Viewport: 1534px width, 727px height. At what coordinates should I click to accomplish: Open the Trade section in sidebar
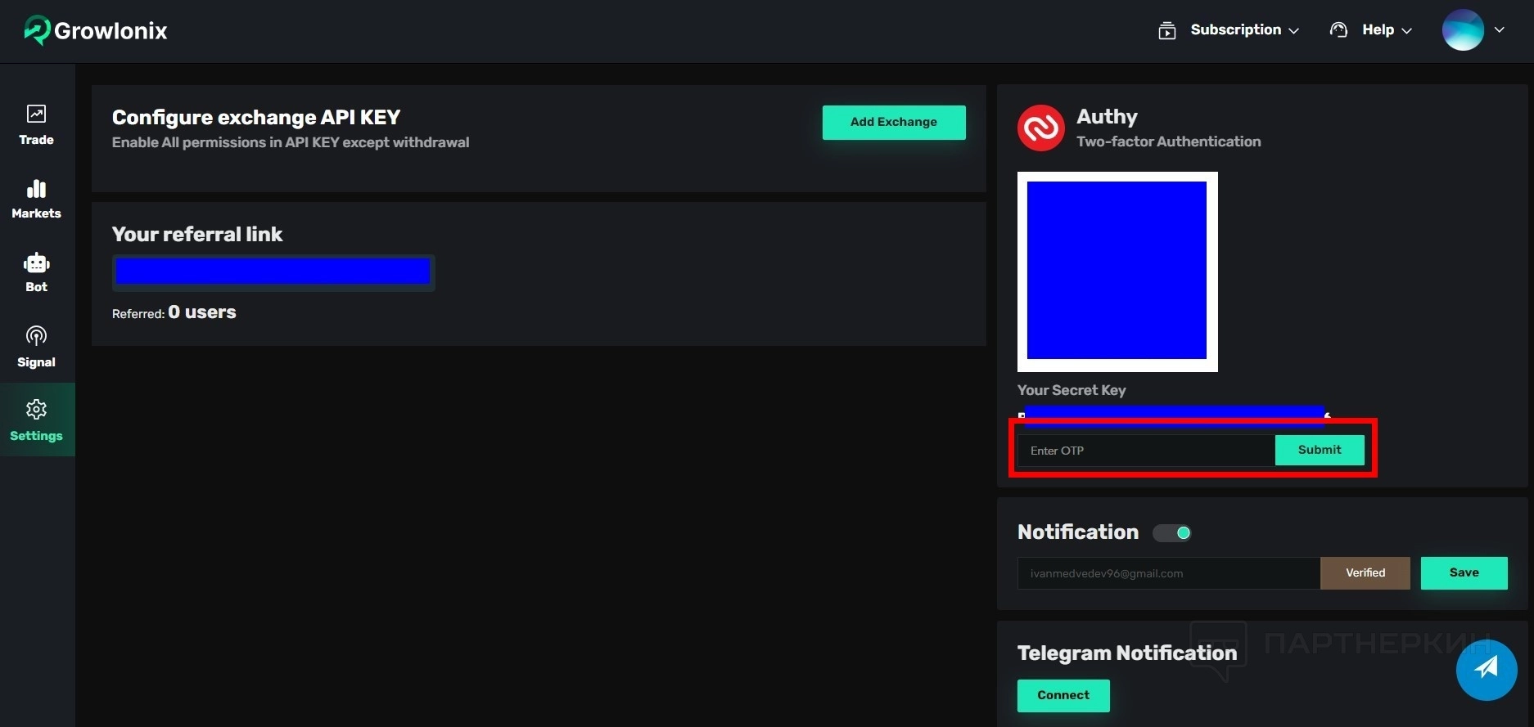coord(37,125)
